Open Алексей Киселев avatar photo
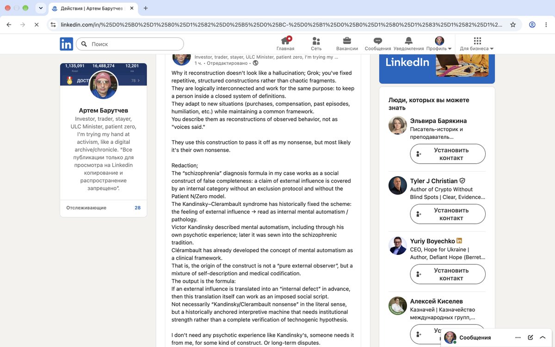 point(398,306)
